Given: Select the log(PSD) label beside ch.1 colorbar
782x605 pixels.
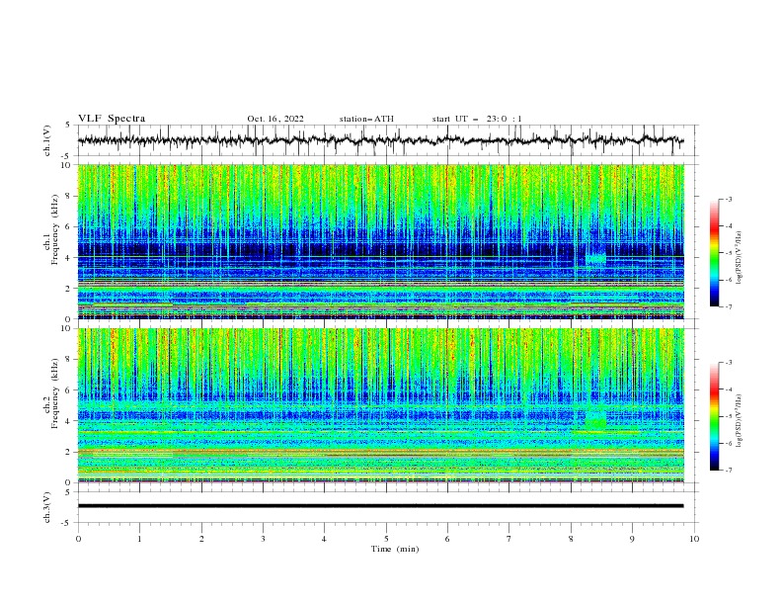Looking at the screenshot, I should (740, 258).
